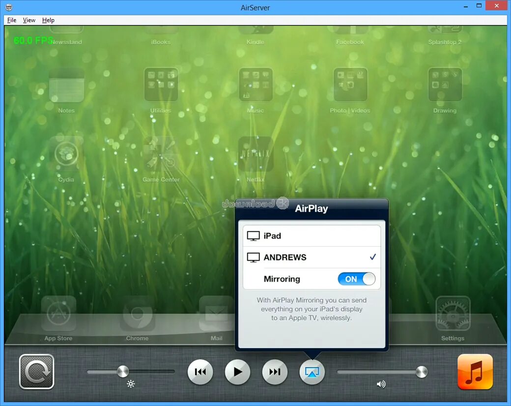Open Settings from the dock
Viewport: 511px width, 406px height.
point(453,314)
